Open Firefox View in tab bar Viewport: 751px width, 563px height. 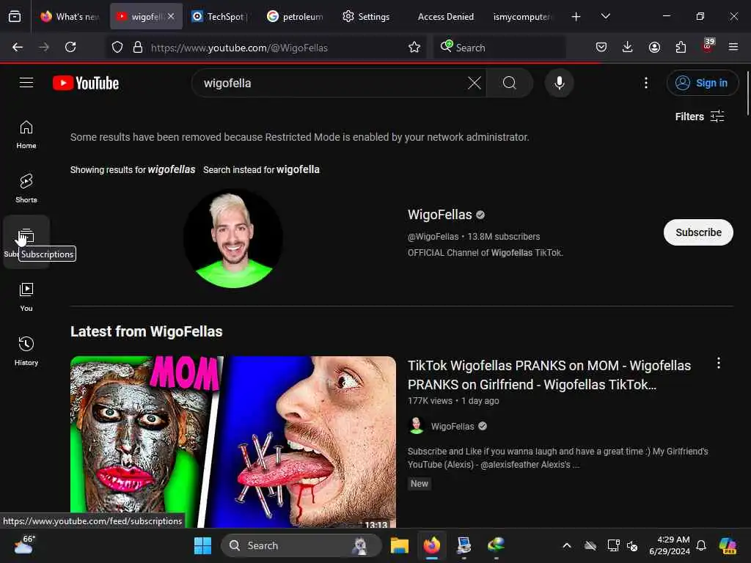pyautogui.click(x=15, y=16)
